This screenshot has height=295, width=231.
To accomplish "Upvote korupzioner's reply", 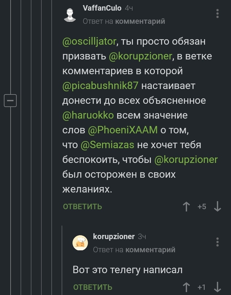I will tap(186, 287).
